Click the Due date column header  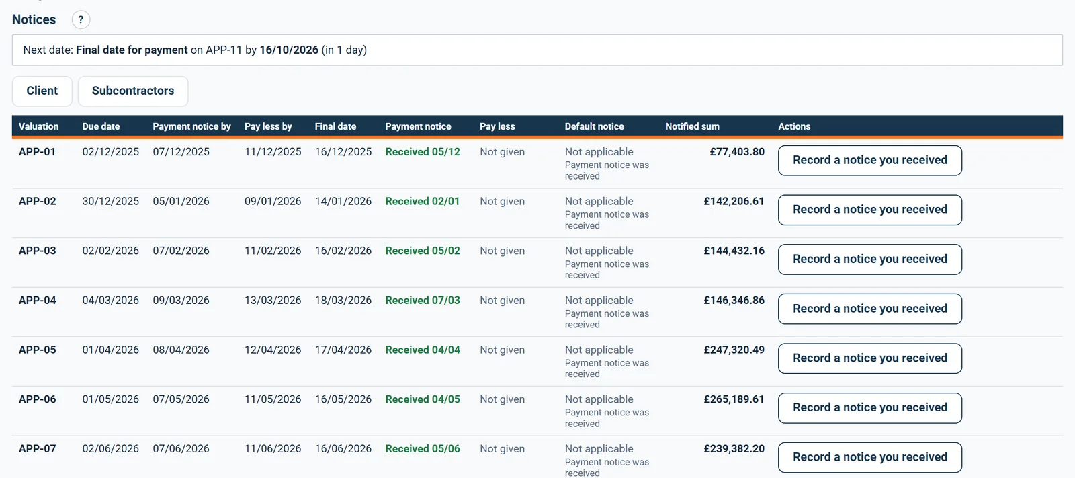[x=101, y=126]
